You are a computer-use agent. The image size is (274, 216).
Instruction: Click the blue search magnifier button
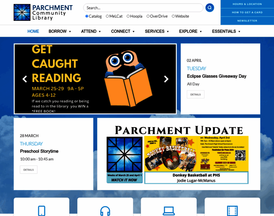click(209, 8)
